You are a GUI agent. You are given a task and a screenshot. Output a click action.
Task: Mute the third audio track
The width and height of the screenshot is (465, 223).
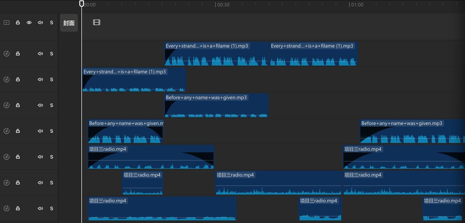(40, 105)
